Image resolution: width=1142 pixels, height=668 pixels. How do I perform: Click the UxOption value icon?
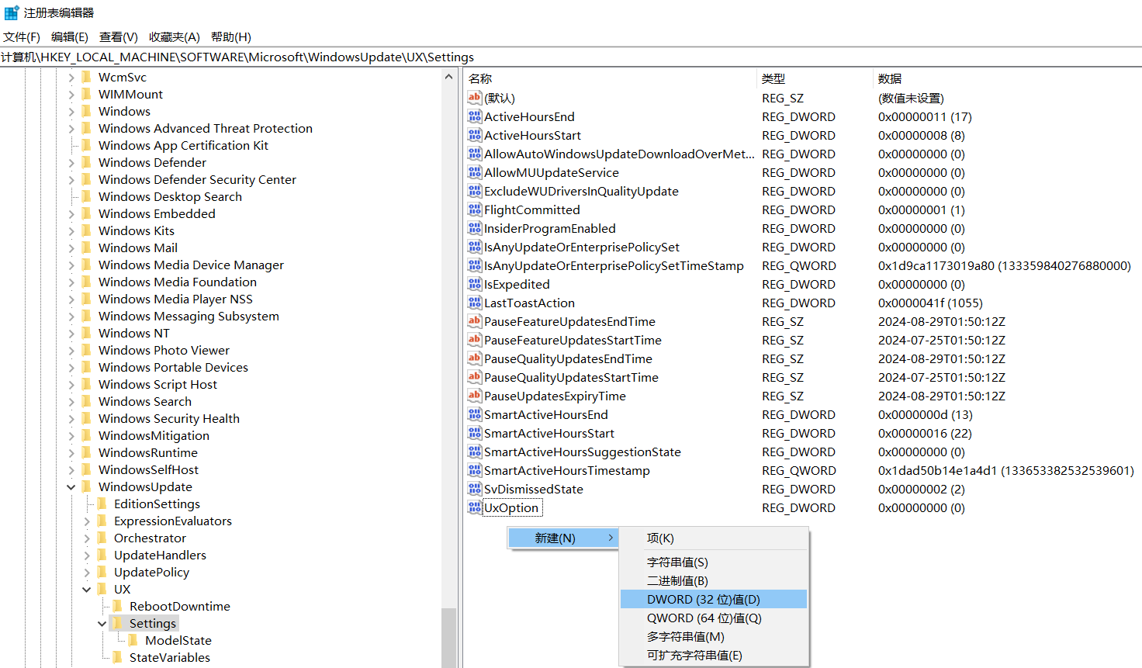(475, 507)
